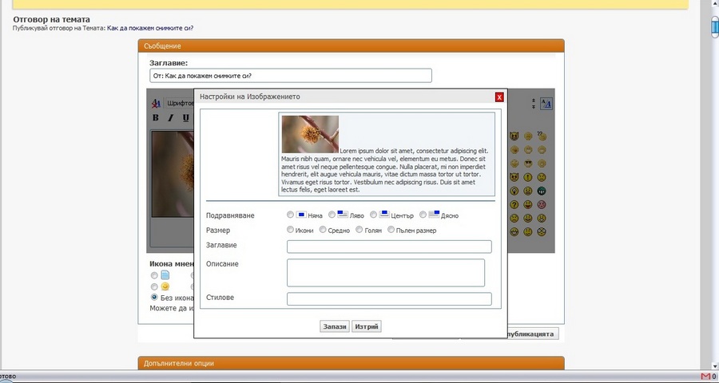The width and height of the screenshot is (719, 383).
Task: Click into the 'Описание' text area
Action: pyautogui.click(x=386, y=272)
